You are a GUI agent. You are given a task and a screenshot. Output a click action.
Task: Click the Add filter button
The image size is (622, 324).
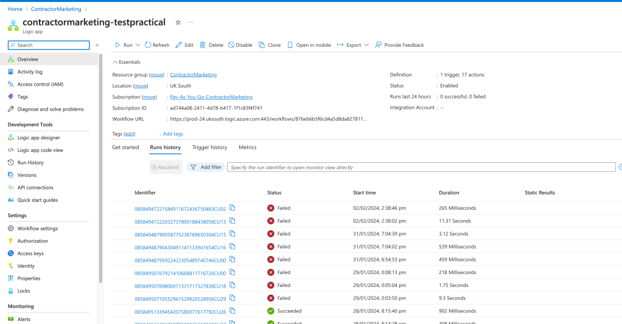click(x=206, y=167)
